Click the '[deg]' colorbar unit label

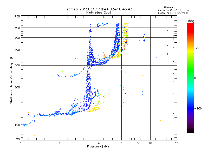(x=191, y=21)
